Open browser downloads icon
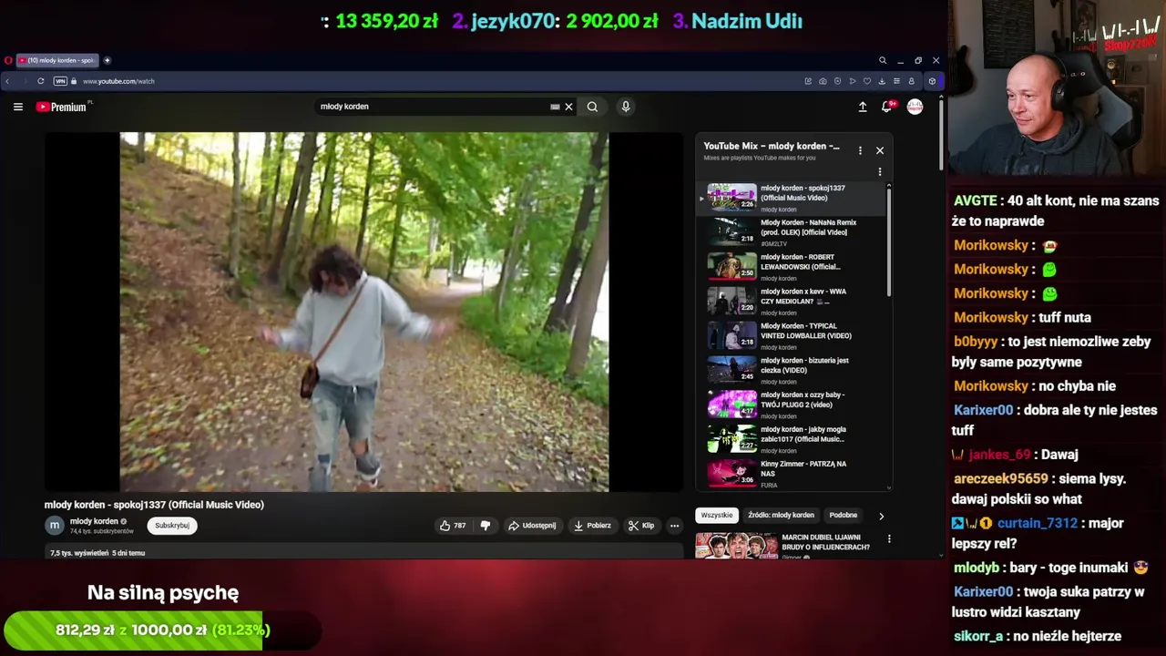Screen dimensions: 1166x656 click(x=882, y=81)
